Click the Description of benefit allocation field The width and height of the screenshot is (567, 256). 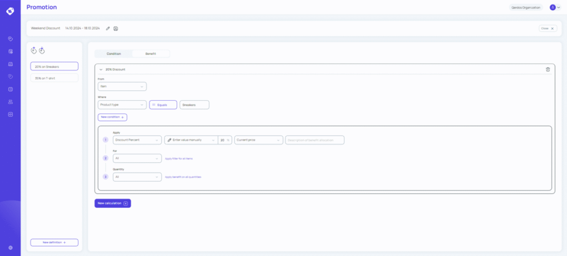[315, 140]
